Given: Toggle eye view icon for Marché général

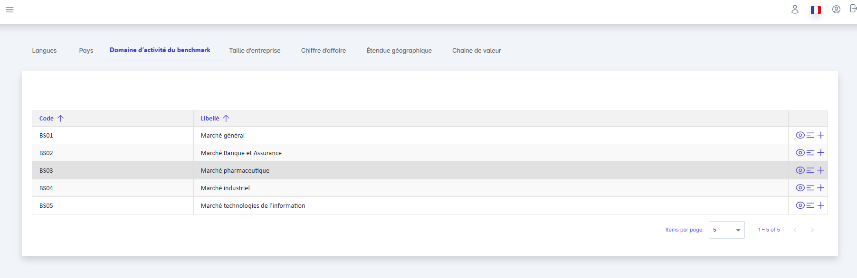Looking at the screenshot, I should pos(800,135).
